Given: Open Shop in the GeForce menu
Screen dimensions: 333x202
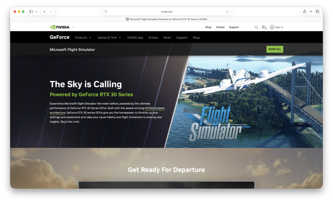Looking at the screenshot, I should pyautogui.click(x=196, y=38).
